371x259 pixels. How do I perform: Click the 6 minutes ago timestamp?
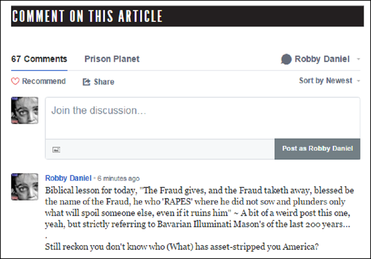click(x=119, y=178)
